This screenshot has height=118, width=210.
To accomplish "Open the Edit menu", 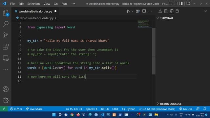I will [x=21, y=4].
